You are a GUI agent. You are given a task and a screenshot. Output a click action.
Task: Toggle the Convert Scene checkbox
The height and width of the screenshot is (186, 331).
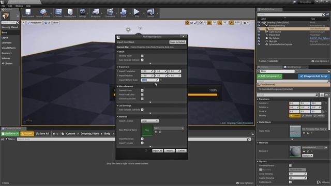click(x=142, y=90)
